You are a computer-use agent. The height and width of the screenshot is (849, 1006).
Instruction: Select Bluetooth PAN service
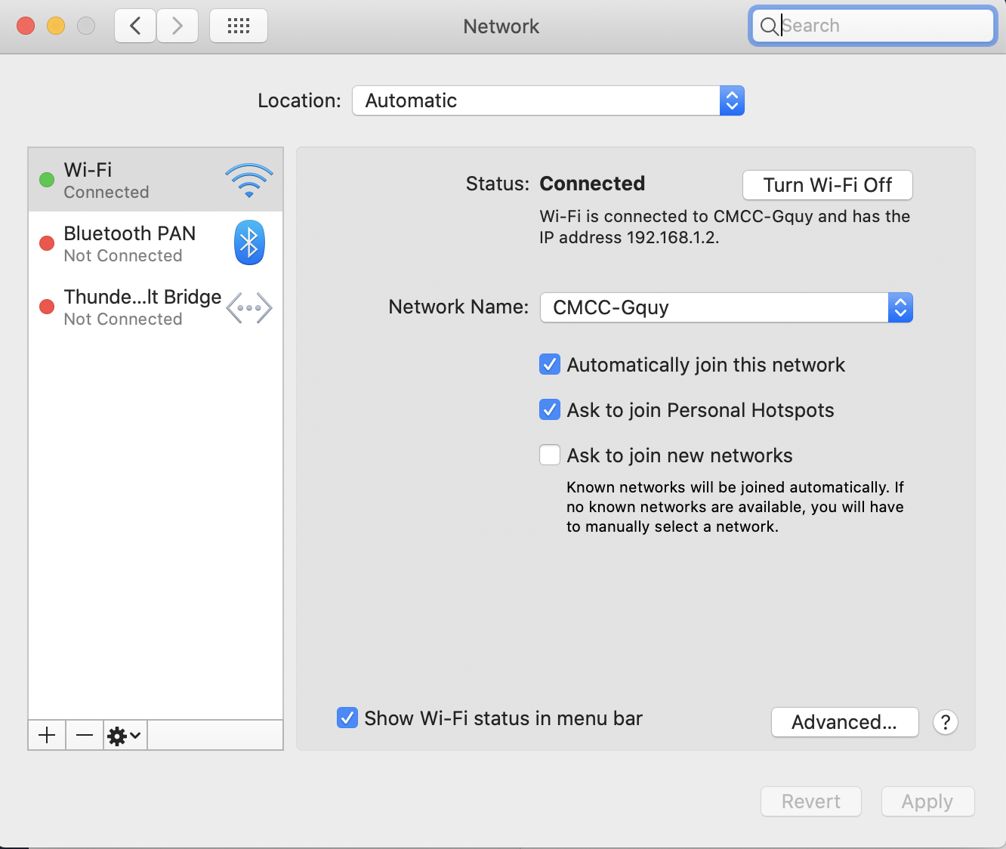129,243
